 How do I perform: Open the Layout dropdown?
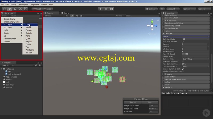[204, 9]
